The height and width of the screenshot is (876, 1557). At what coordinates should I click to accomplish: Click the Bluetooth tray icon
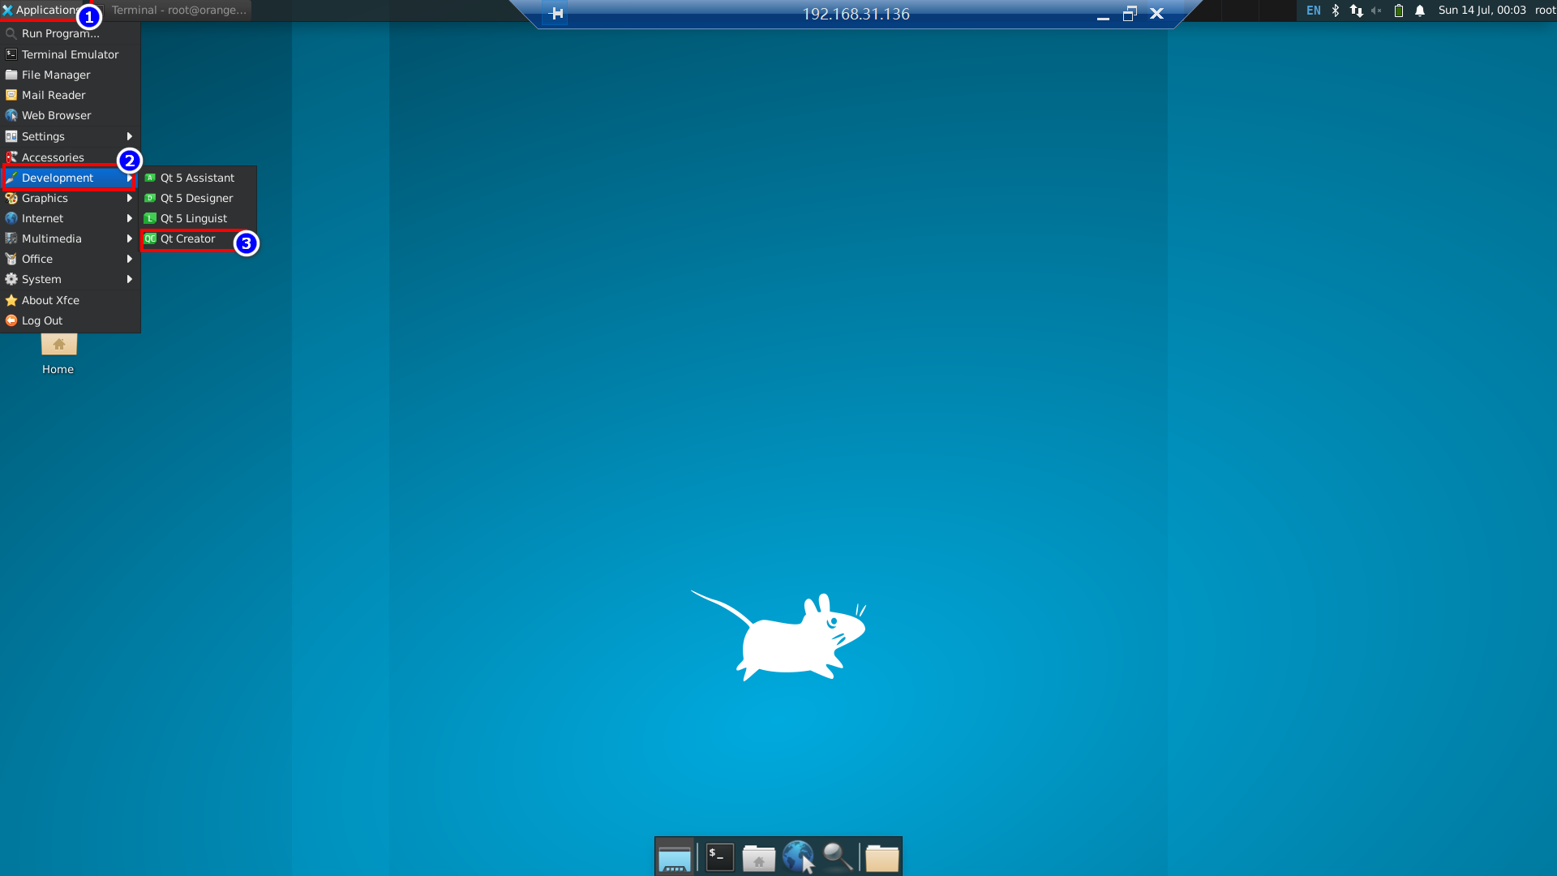click(1336, 11)
